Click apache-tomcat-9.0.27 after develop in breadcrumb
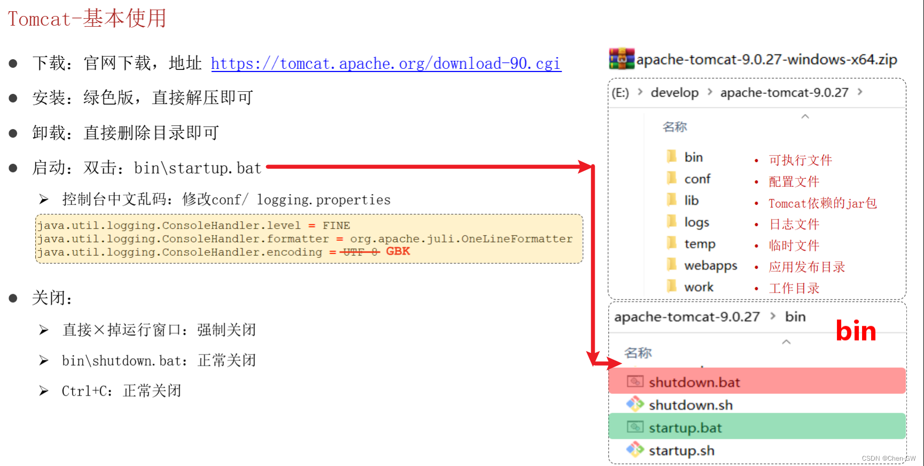This screenshot has width=924, height=466. click(x=784, y=93)
